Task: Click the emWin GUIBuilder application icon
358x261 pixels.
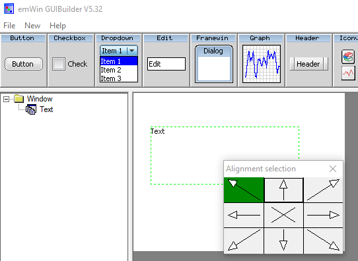Action: click(9, 9)
